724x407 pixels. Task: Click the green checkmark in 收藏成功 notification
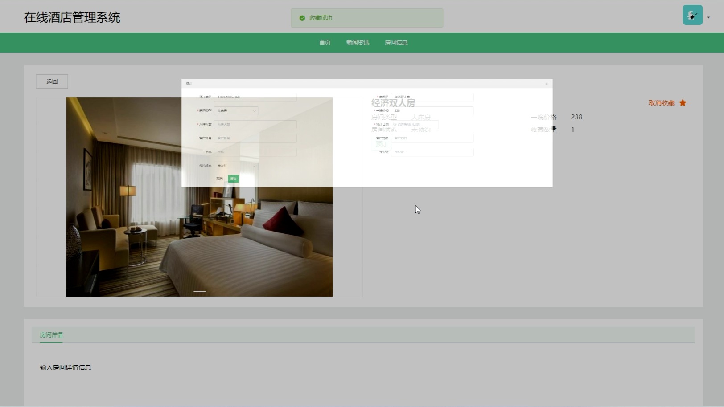(302, 18)
